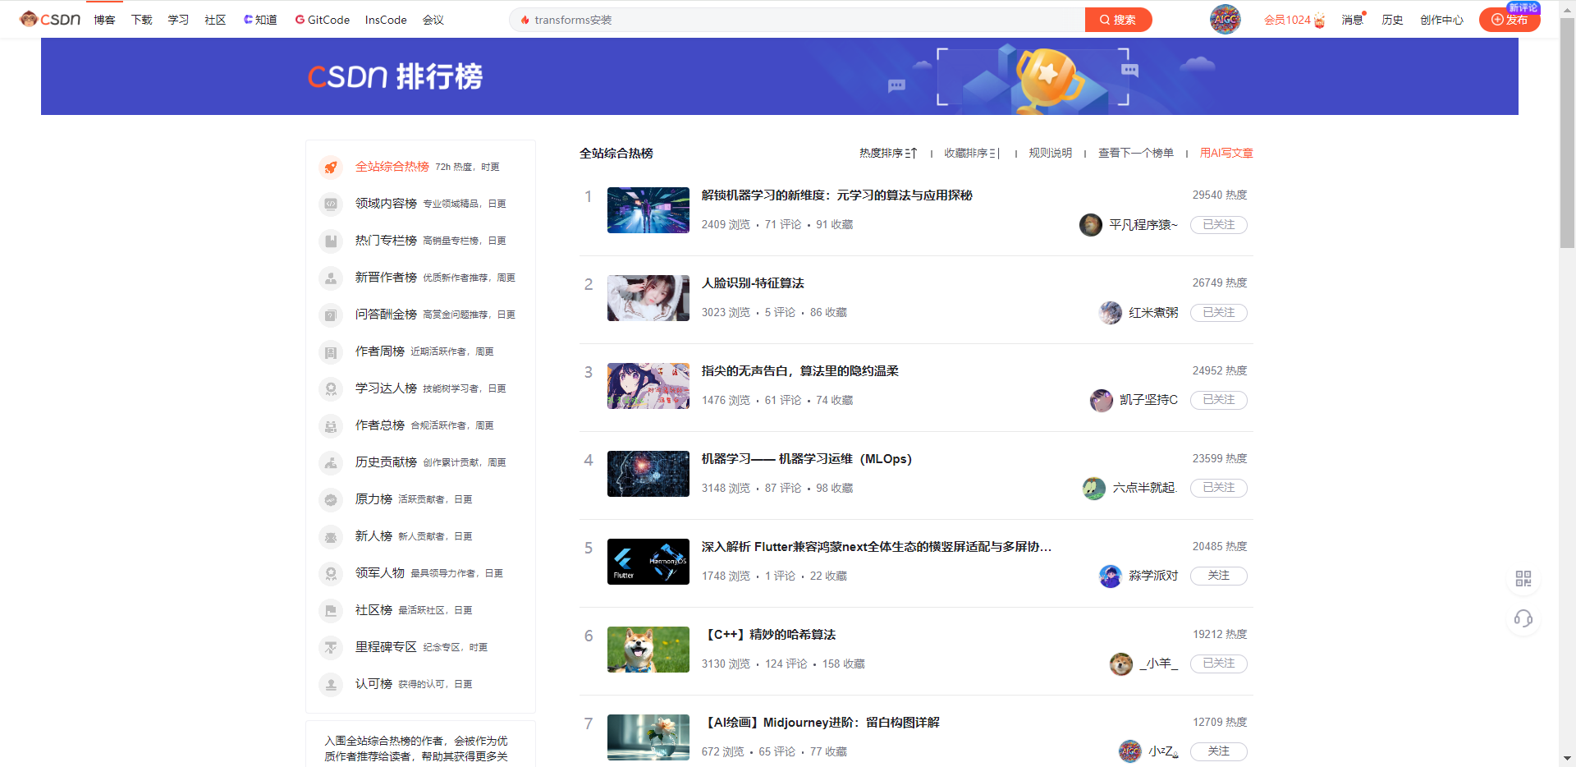Open customer service headset icon
This screenshot has height=767, width=1576.
click(1523, 618)
